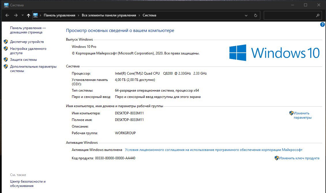Viewport: 326px width, 193px height.
Task: Click the Система window title icon
Action: (6, 5)
